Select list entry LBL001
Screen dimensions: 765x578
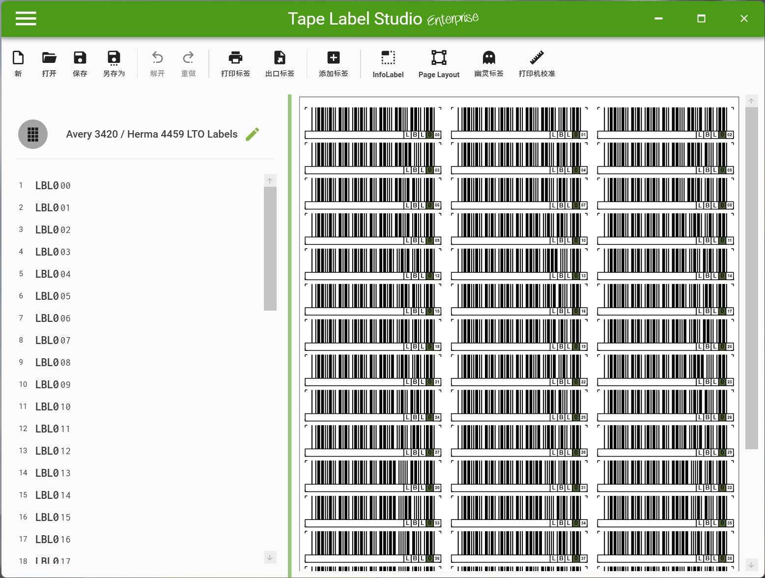[53, 207]
